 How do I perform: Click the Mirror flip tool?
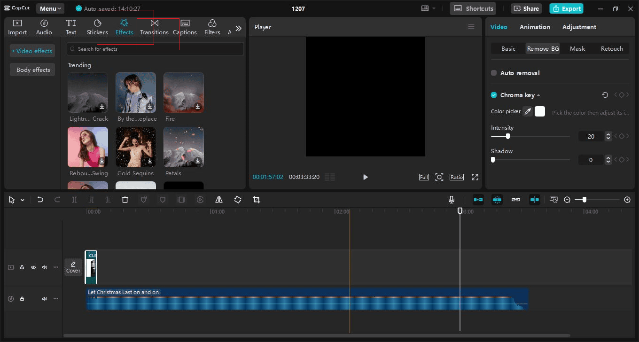pos(219,200)
